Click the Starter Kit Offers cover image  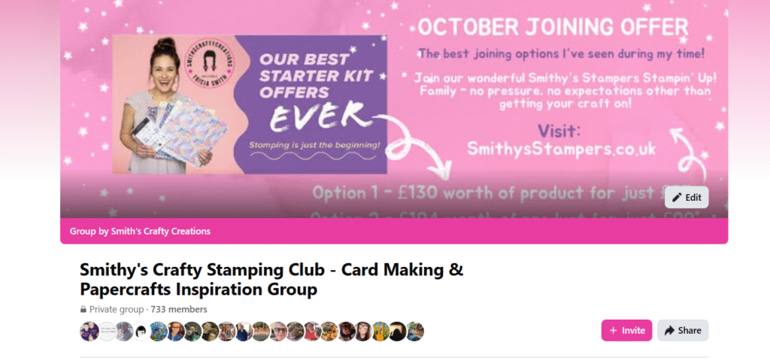coord(250,104)
